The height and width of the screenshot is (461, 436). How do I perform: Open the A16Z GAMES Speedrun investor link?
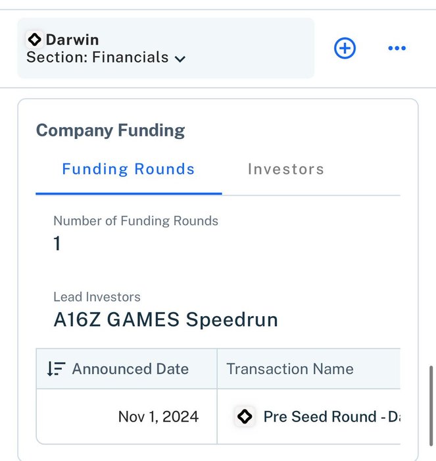pyautogui.click(x=165, y=320)
